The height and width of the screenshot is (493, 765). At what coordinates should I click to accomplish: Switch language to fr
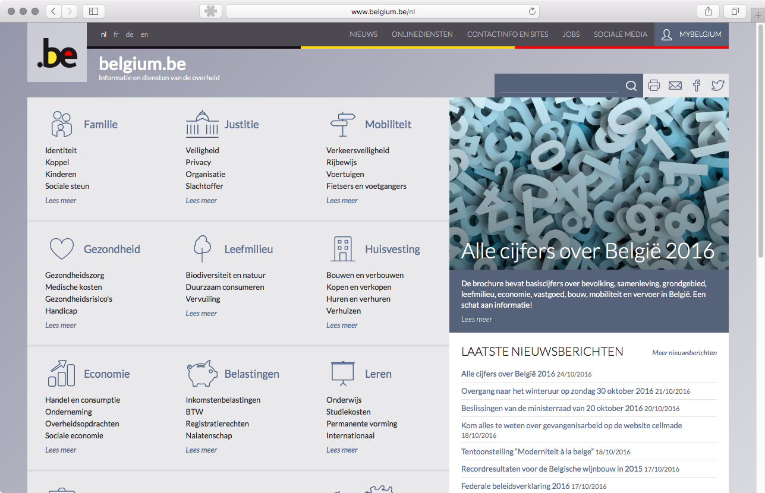pos(116,34)
